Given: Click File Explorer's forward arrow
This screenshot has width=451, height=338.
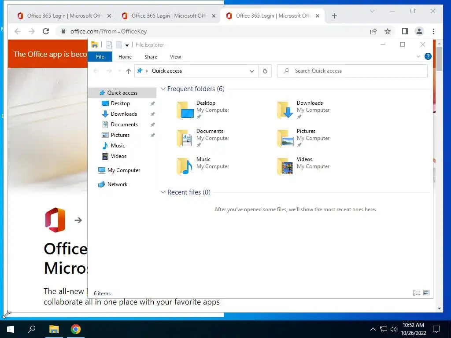Looking at the screenshot, I should (109, 71).
